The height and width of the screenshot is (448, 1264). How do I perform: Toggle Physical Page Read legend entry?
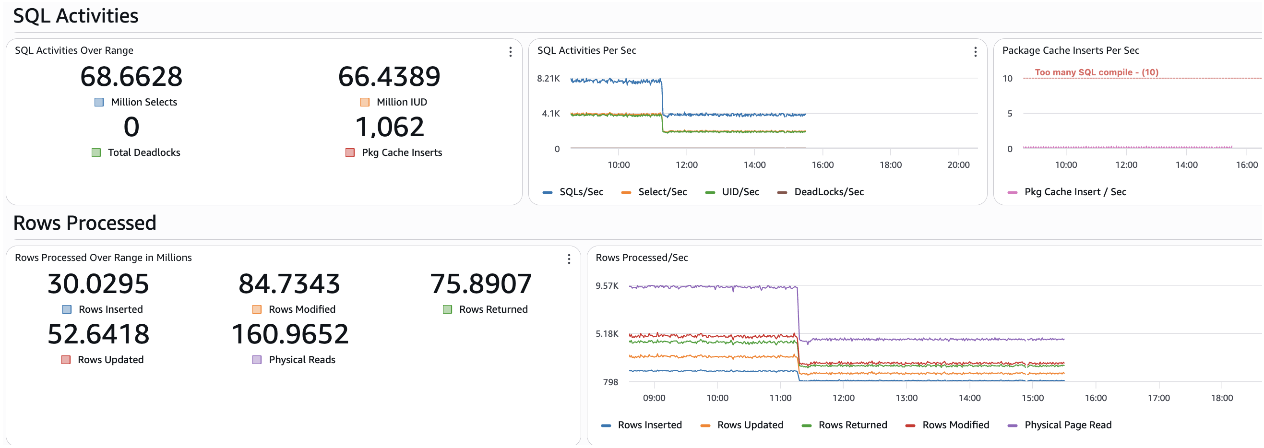click(x=1060, y=425)
